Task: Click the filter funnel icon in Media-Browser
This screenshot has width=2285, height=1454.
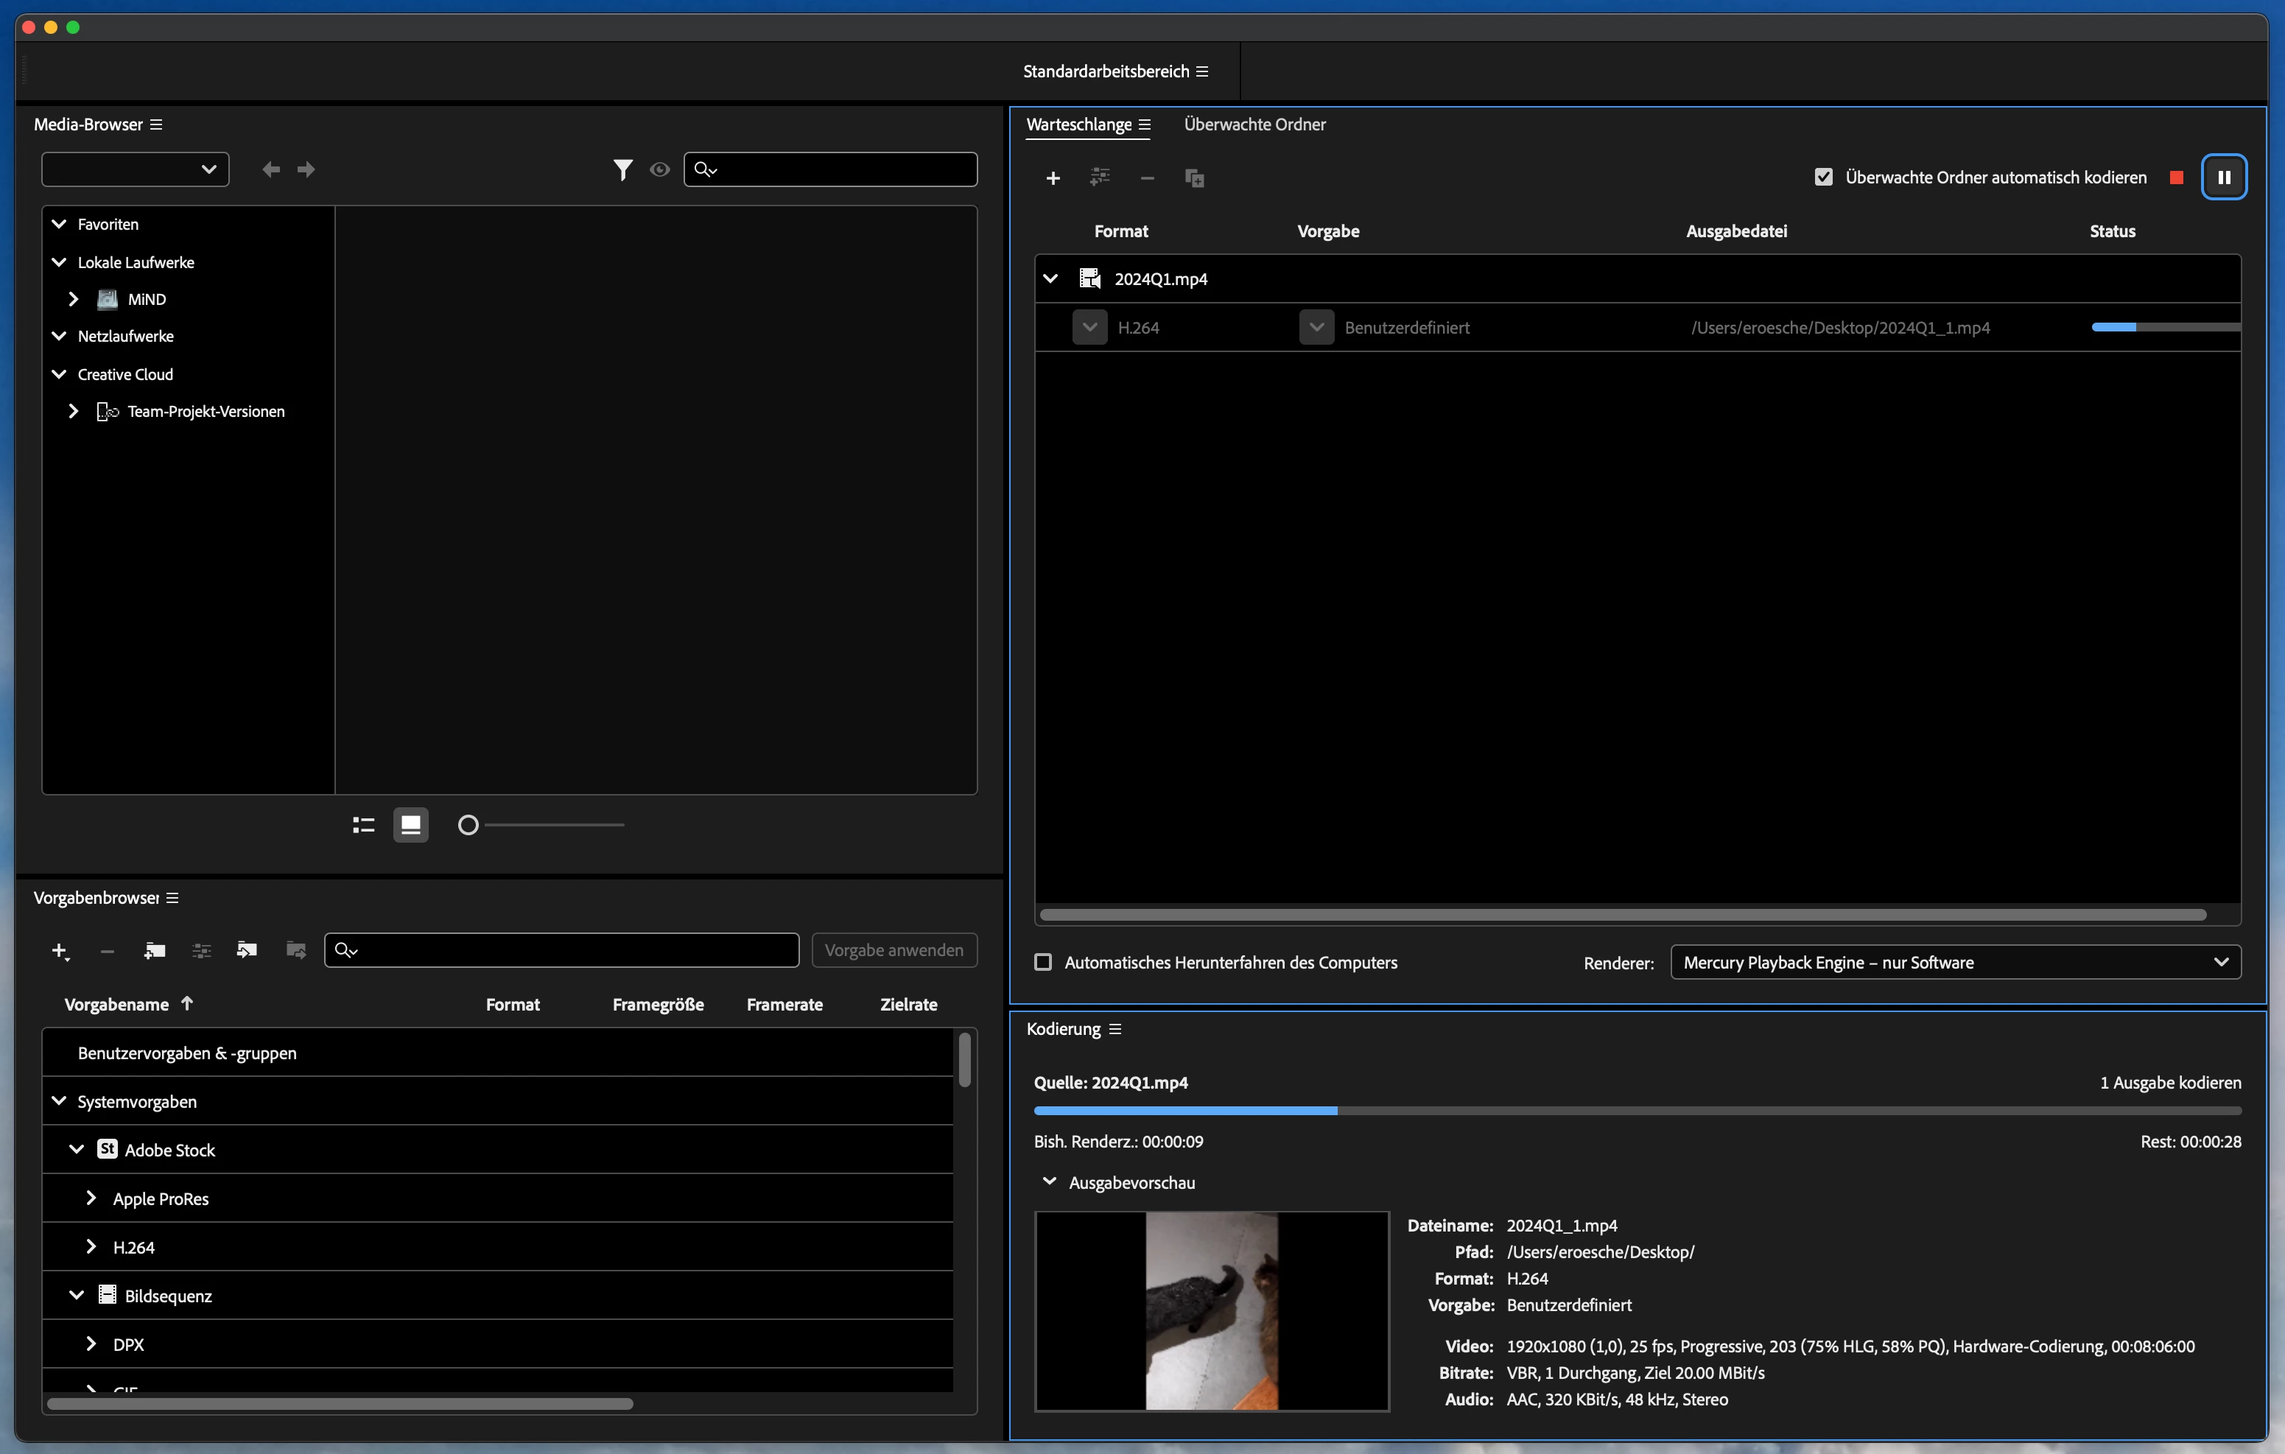Action: point(622,170)
